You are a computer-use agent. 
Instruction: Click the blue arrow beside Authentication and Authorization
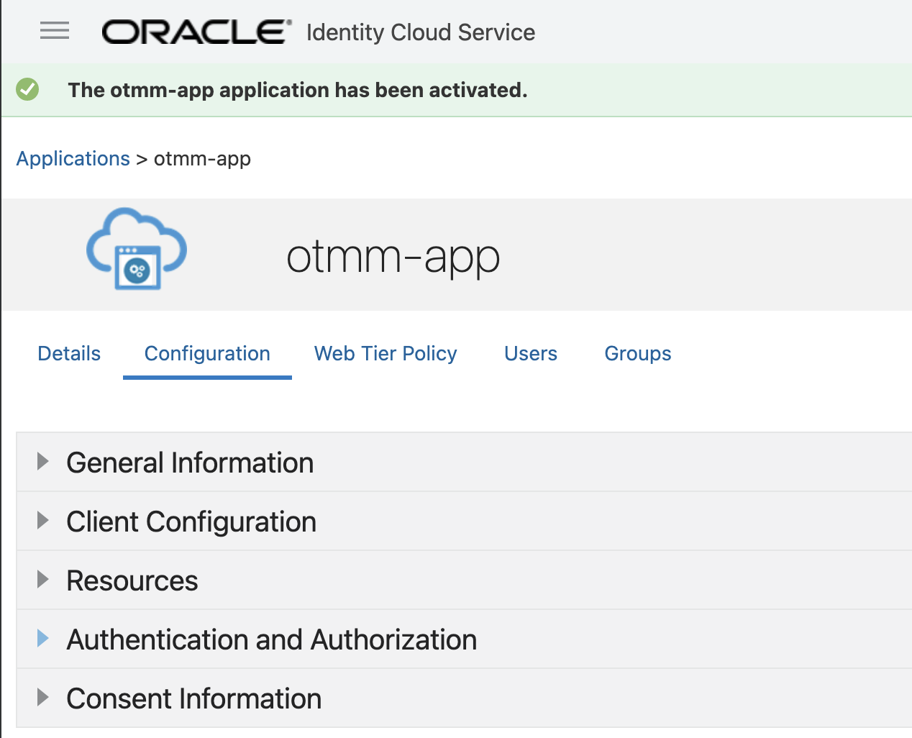pos(42,639)
